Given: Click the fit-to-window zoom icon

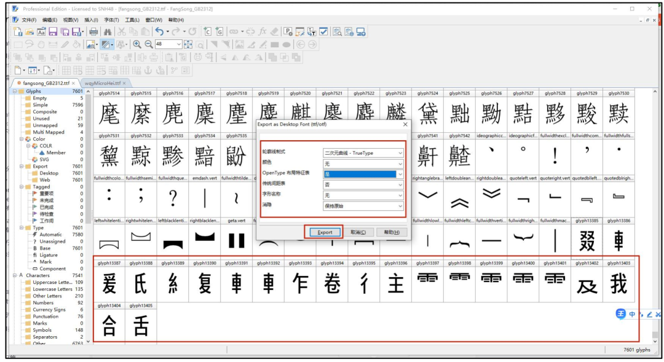Looking at the screenshot, I should 188,44.
